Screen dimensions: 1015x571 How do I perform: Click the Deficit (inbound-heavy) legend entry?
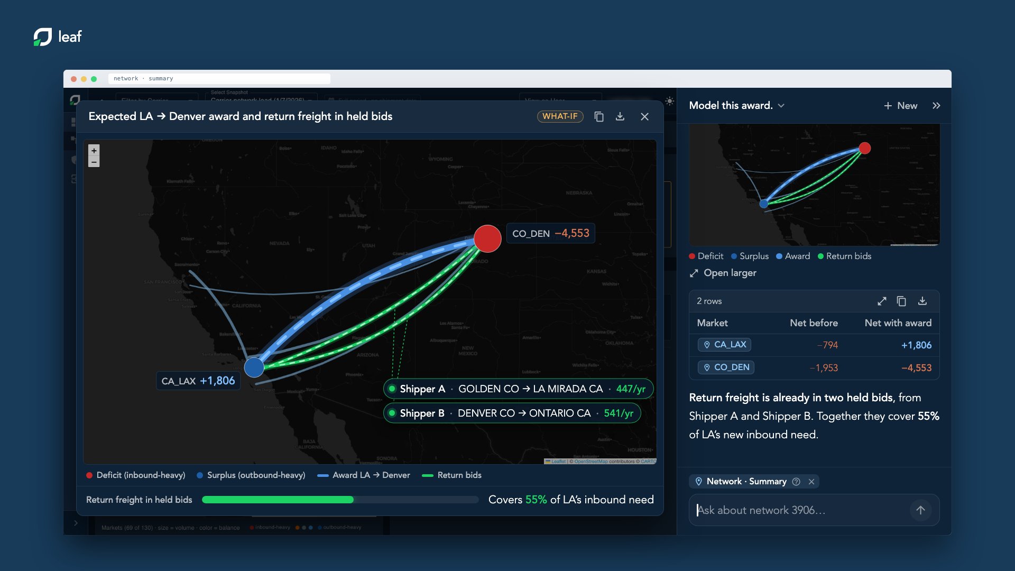(136, 475)
